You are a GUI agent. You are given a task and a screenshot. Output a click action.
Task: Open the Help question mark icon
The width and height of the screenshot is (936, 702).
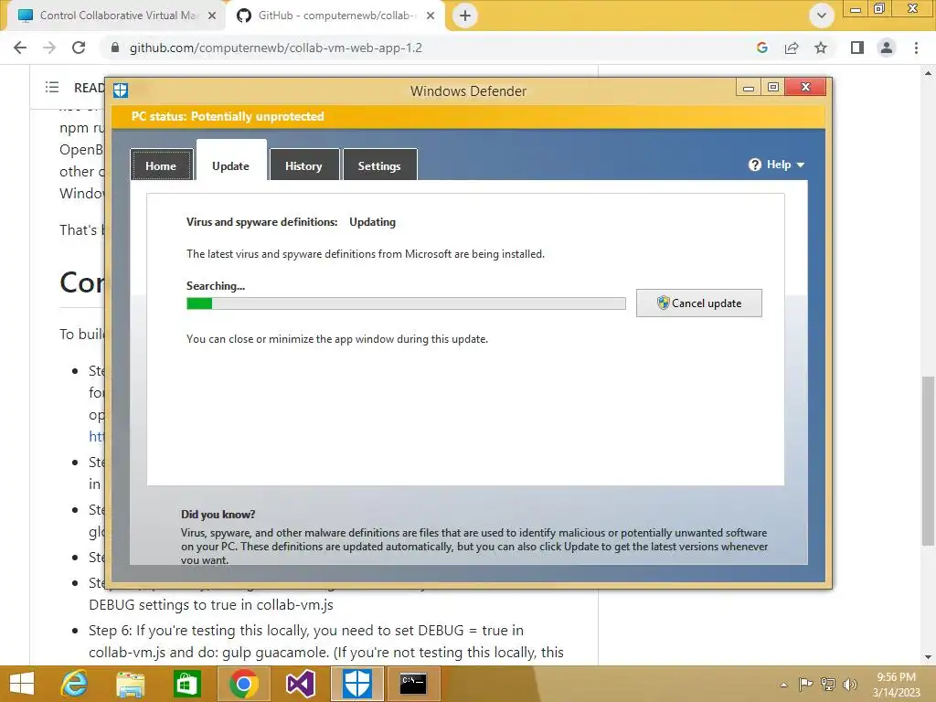click(754, 165)
